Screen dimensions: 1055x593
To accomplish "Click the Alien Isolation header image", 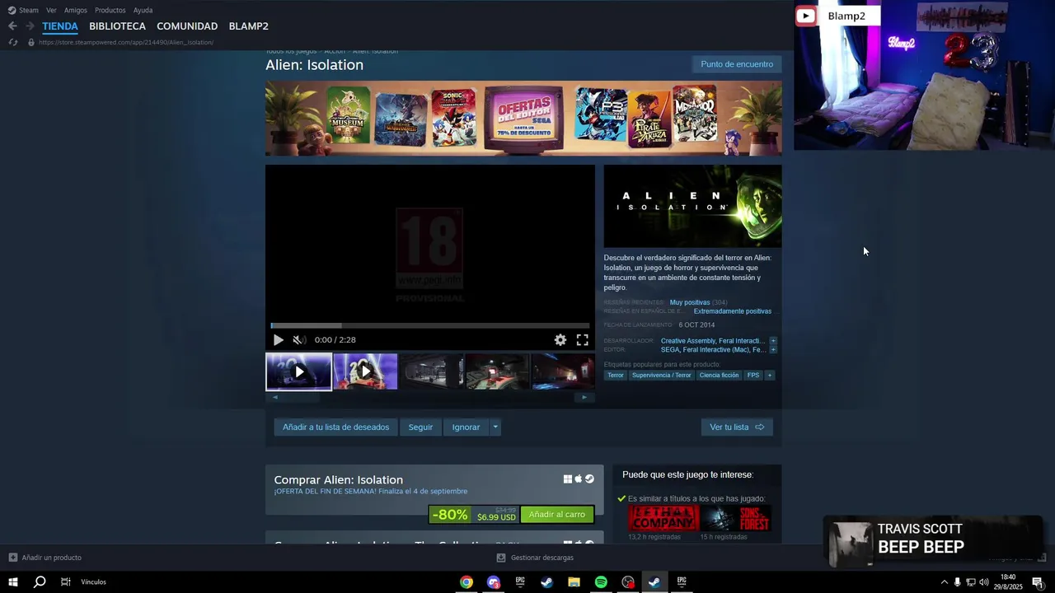I will pyautogui.click(x=692, y=206).
